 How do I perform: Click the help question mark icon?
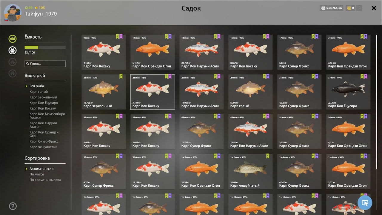coord(13,206)
